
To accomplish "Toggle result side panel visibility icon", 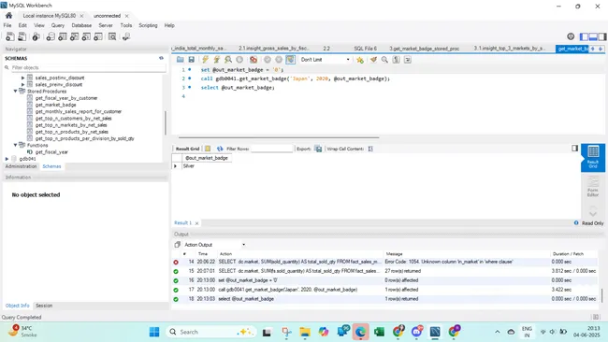I will click(x=574, y=148).
